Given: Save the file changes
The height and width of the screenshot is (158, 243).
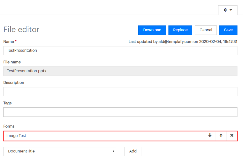Looking at the screenshot, I should [228, 30].
